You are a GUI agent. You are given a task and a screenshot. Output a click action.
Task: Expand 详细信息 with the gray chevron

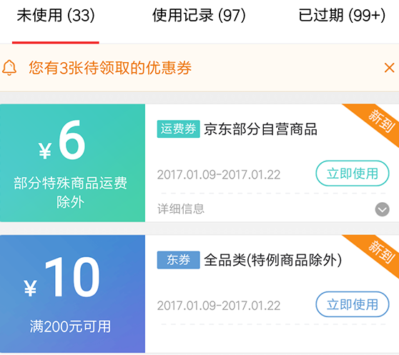(383, 209)
